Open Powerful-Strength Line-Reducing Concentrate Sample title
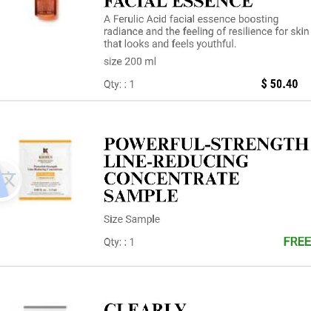 click(206, 170)
